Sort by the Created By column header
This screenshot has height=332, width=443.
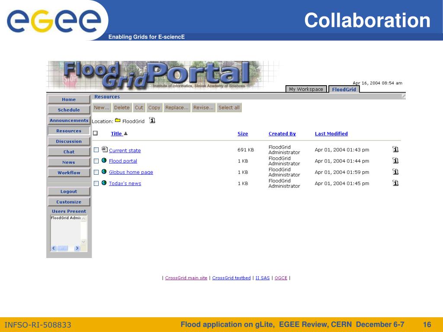click(x=282, y=134)
